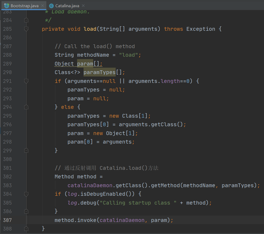264x234 pixels.
Task: Click the 'private' keyword on line 285
Action: [53, 29]
